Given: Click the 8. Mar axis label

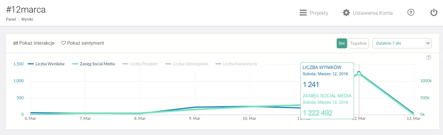Looking at the screenshot, I should [140, 119].
